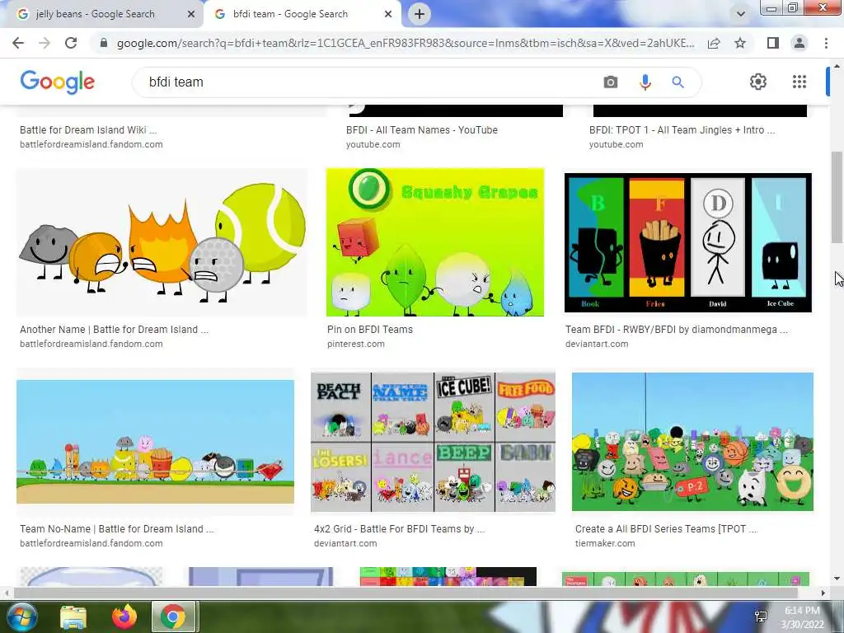Close the bfdi team tab
Image resolution: width=844 pixels, height=633 pixels.
[388, 14]
